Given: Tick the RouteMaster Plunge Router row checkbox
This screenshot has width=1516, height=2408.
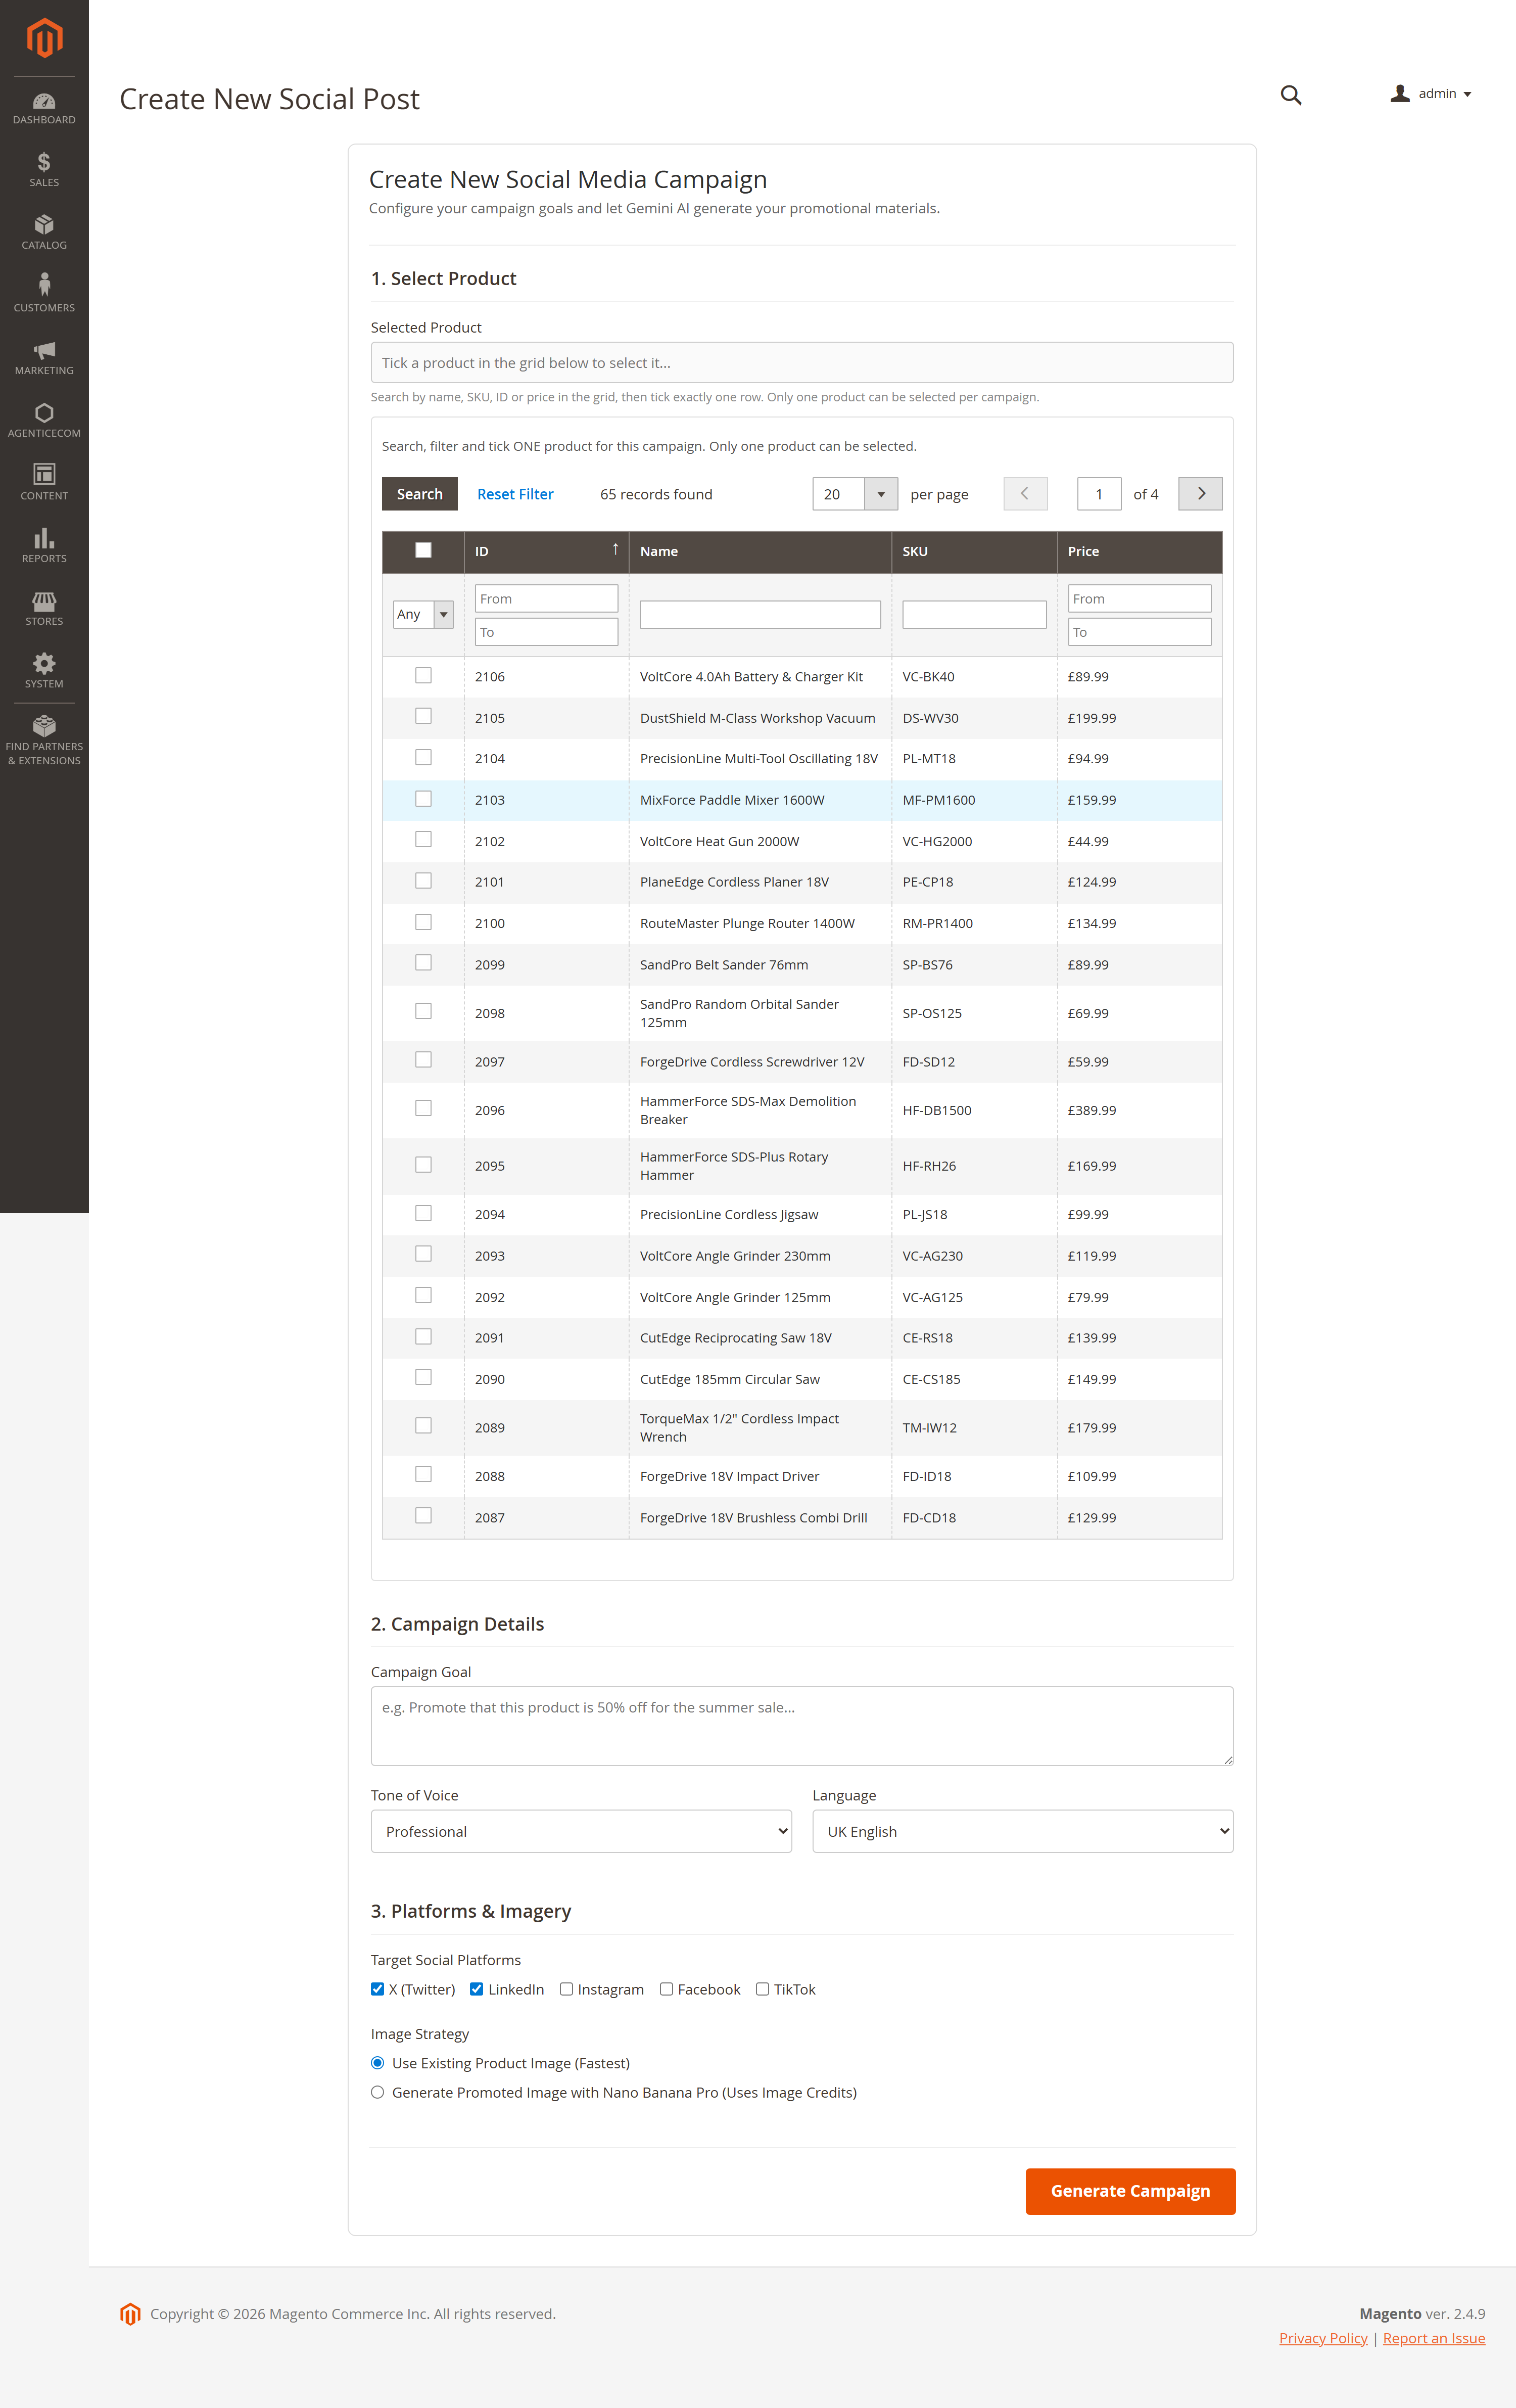Looking at the screenshot, I should pyautogui.click(x=423, y=922).
